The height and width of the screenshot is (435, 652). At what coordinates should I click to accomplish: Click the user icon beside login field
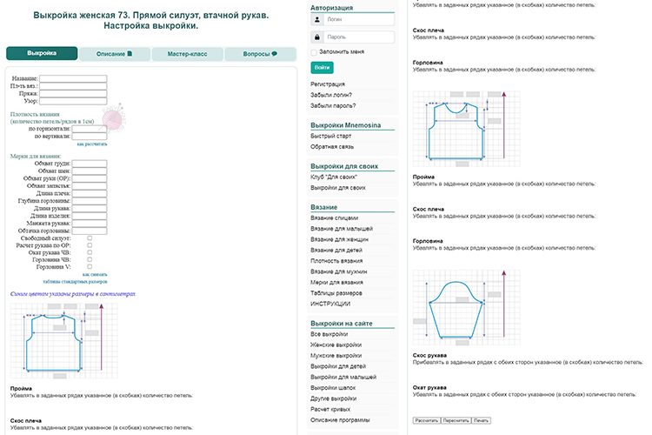pos(317,21)
